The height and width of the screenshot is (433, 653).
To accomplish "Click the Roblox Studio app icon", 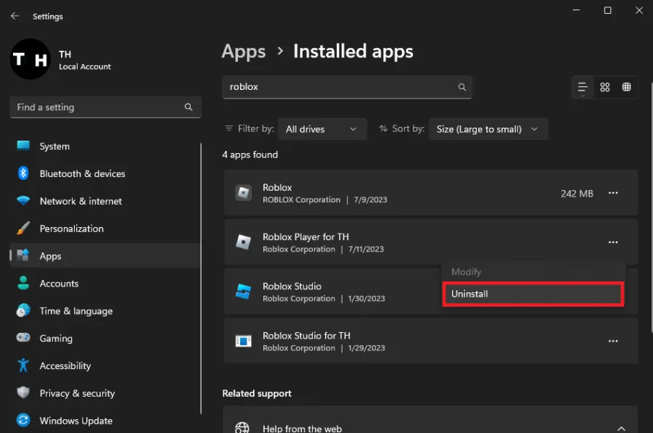I will coord(243,292).
